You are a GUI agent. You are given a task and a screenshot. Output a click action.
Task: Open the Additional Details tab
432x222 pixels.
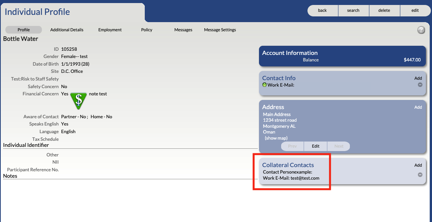(67, 30)
